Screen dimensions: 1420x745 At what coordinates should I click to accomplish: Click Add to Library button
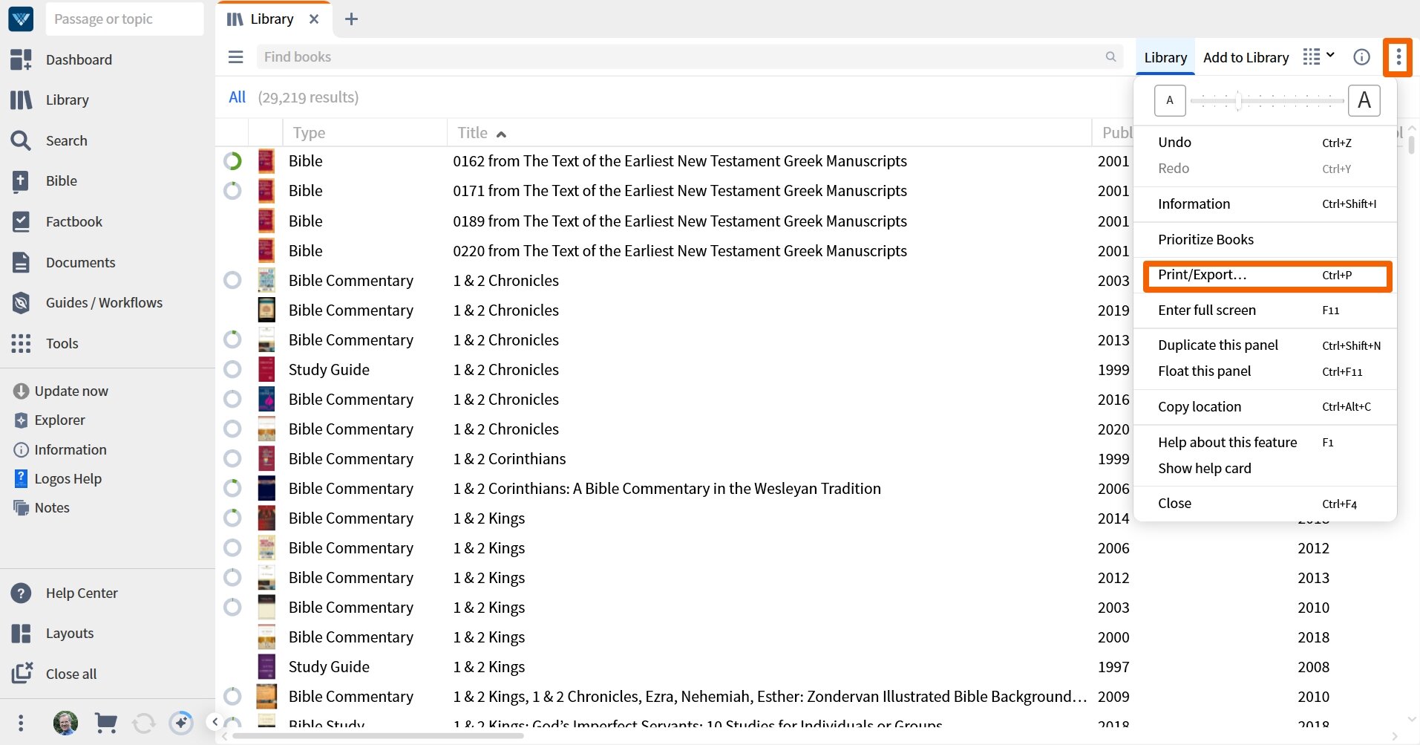tap(1246, 57)
